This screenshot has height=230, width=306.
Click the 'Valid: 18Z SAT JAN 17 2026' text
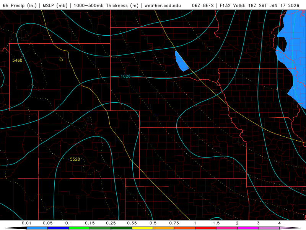tap(267, 5)
